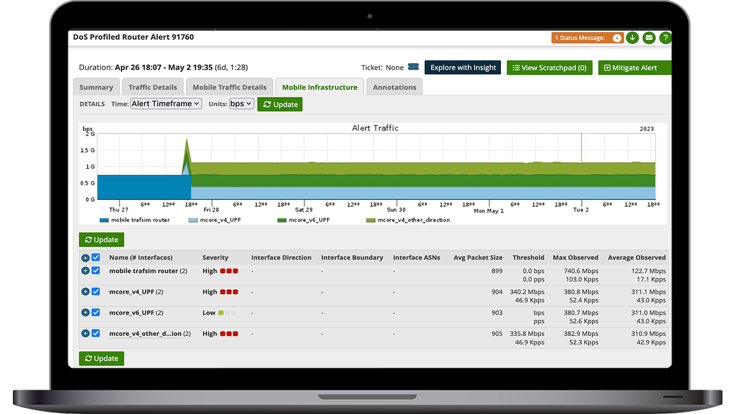
Task: Click the envelope email icon
Action: [649, 37]
